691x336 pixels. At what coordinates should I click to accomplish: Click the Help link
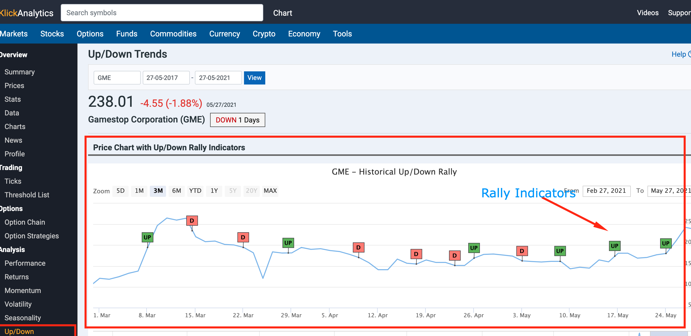point(681,54)
